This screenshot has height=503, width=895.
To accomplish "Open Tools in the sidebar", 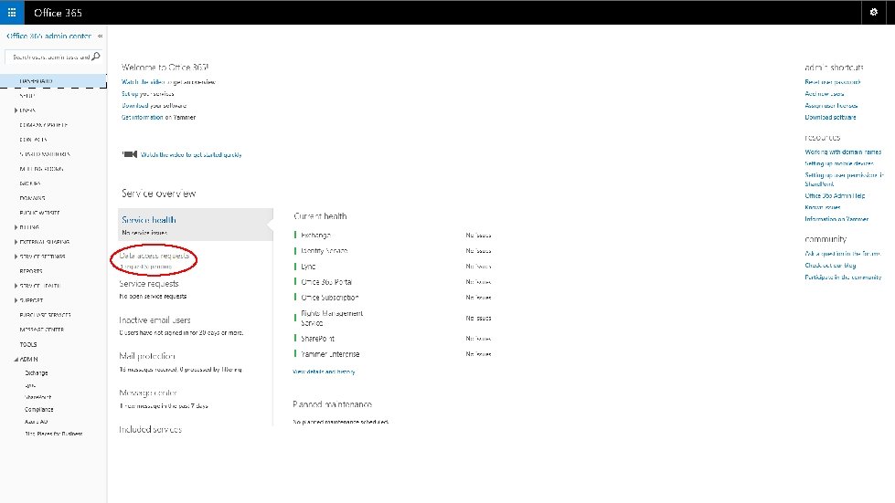I will pyautogui.click(x=28, y=345).
